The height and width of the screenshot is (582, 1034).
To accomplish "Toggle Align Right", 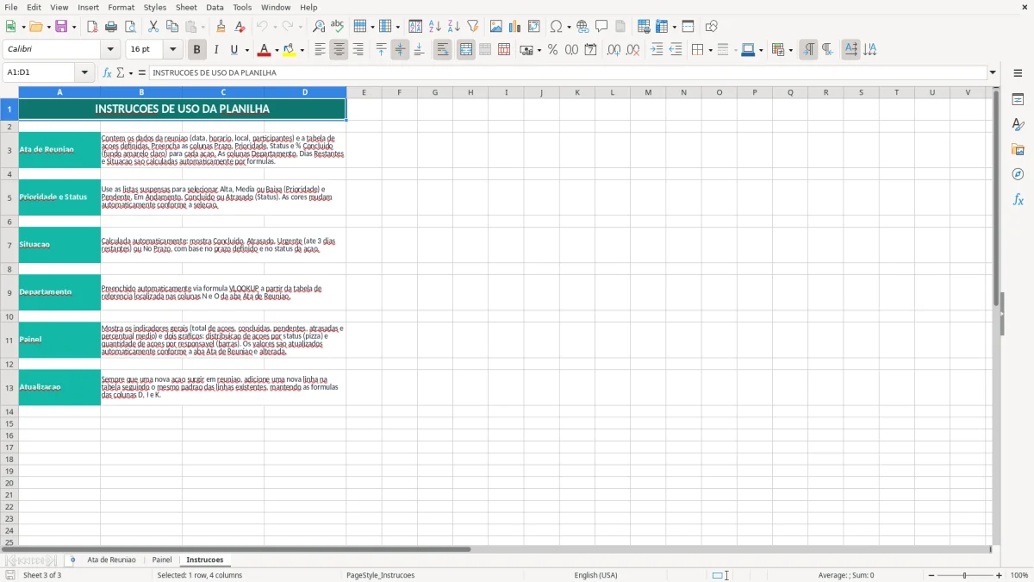I will (358, 50).
